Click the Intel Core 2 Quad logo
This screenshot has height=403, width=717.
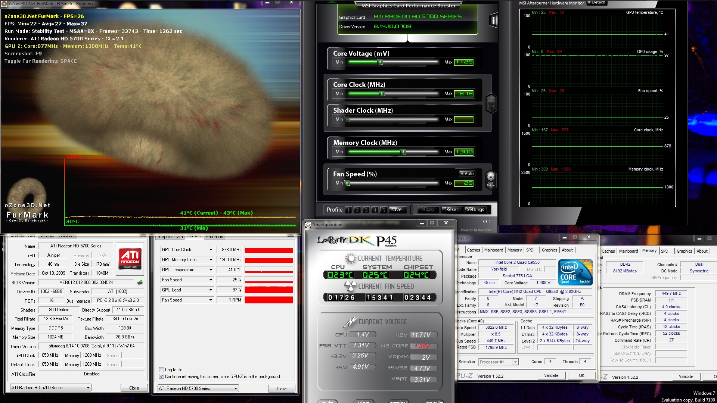[575, 272]
